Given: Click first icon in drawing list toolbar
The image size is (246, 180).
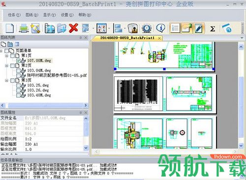Looking at the screenshot, I should point(3,44).
